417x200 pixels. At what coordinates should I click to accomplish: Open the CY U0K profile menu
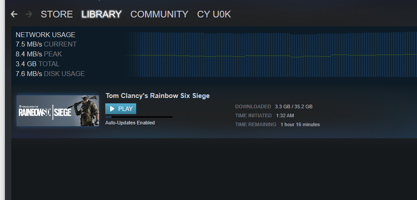pos(214,14)
